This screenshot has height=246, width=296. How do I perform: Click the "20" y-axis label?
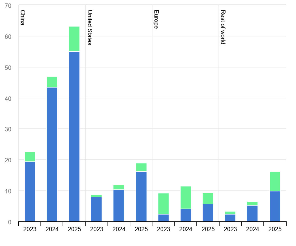[8, 160]
